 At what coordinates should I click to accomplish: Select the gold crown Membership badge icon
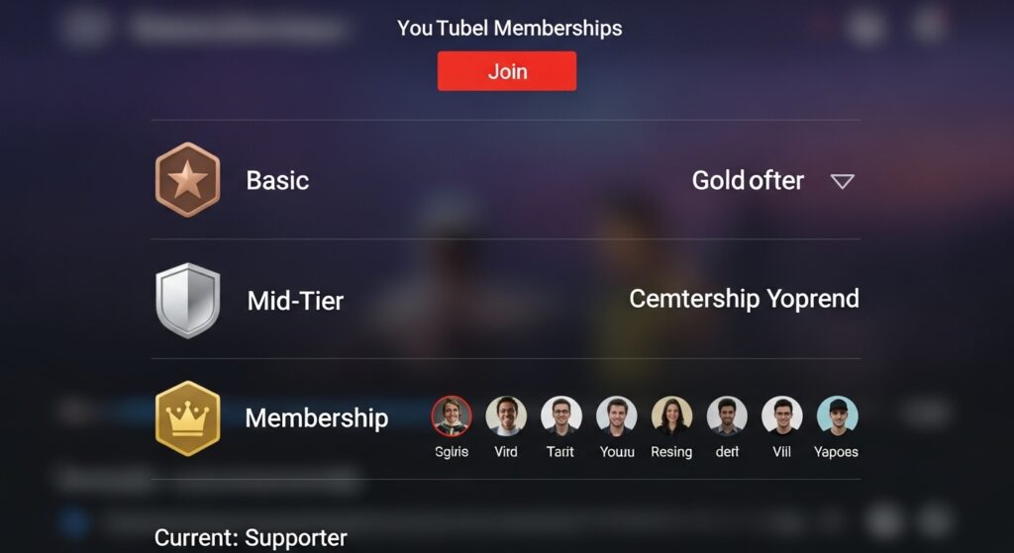click(x=187, y=418)
